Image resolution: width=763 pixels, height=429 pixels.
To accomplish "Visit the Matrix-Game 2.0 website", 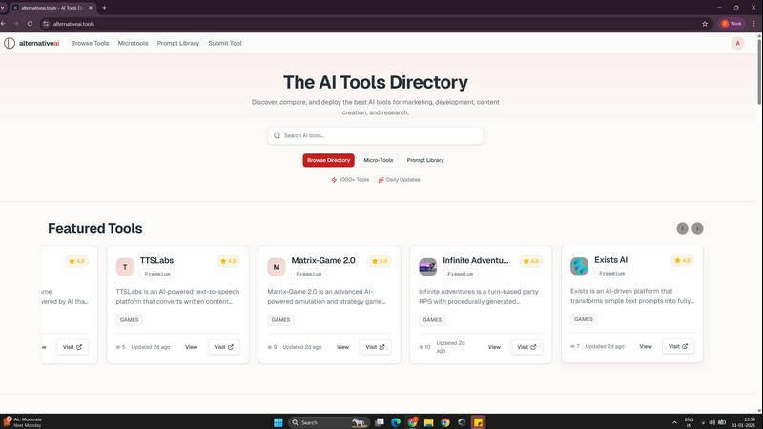I will pyautogui.click(x=375, y=347).
